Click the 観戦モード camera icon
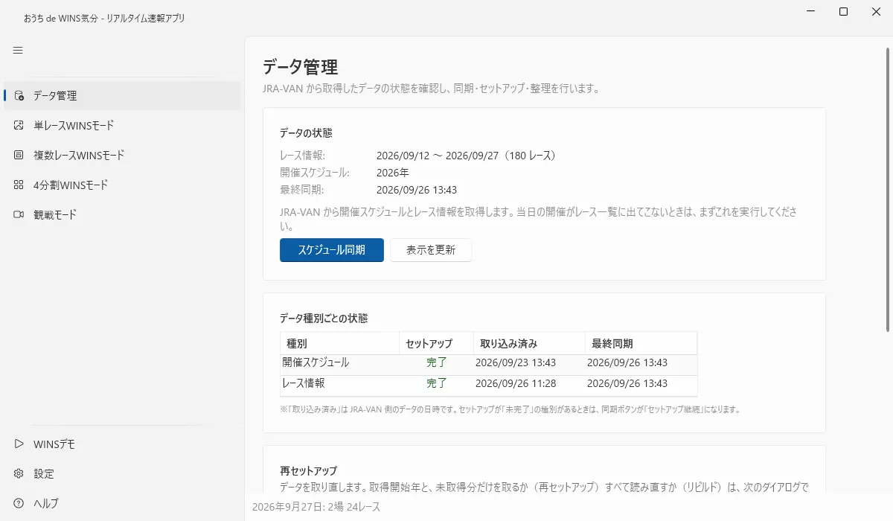Screen dimensions: 893x521 click(19, 215)
